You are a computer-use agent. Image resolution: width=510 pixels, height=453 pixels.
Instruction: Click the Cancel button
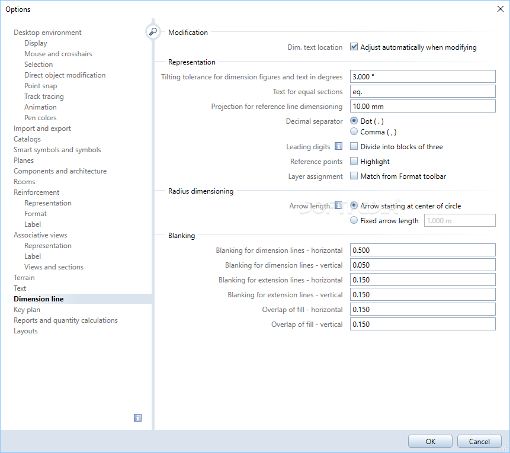pyautogui.click(x=479, y=441)
